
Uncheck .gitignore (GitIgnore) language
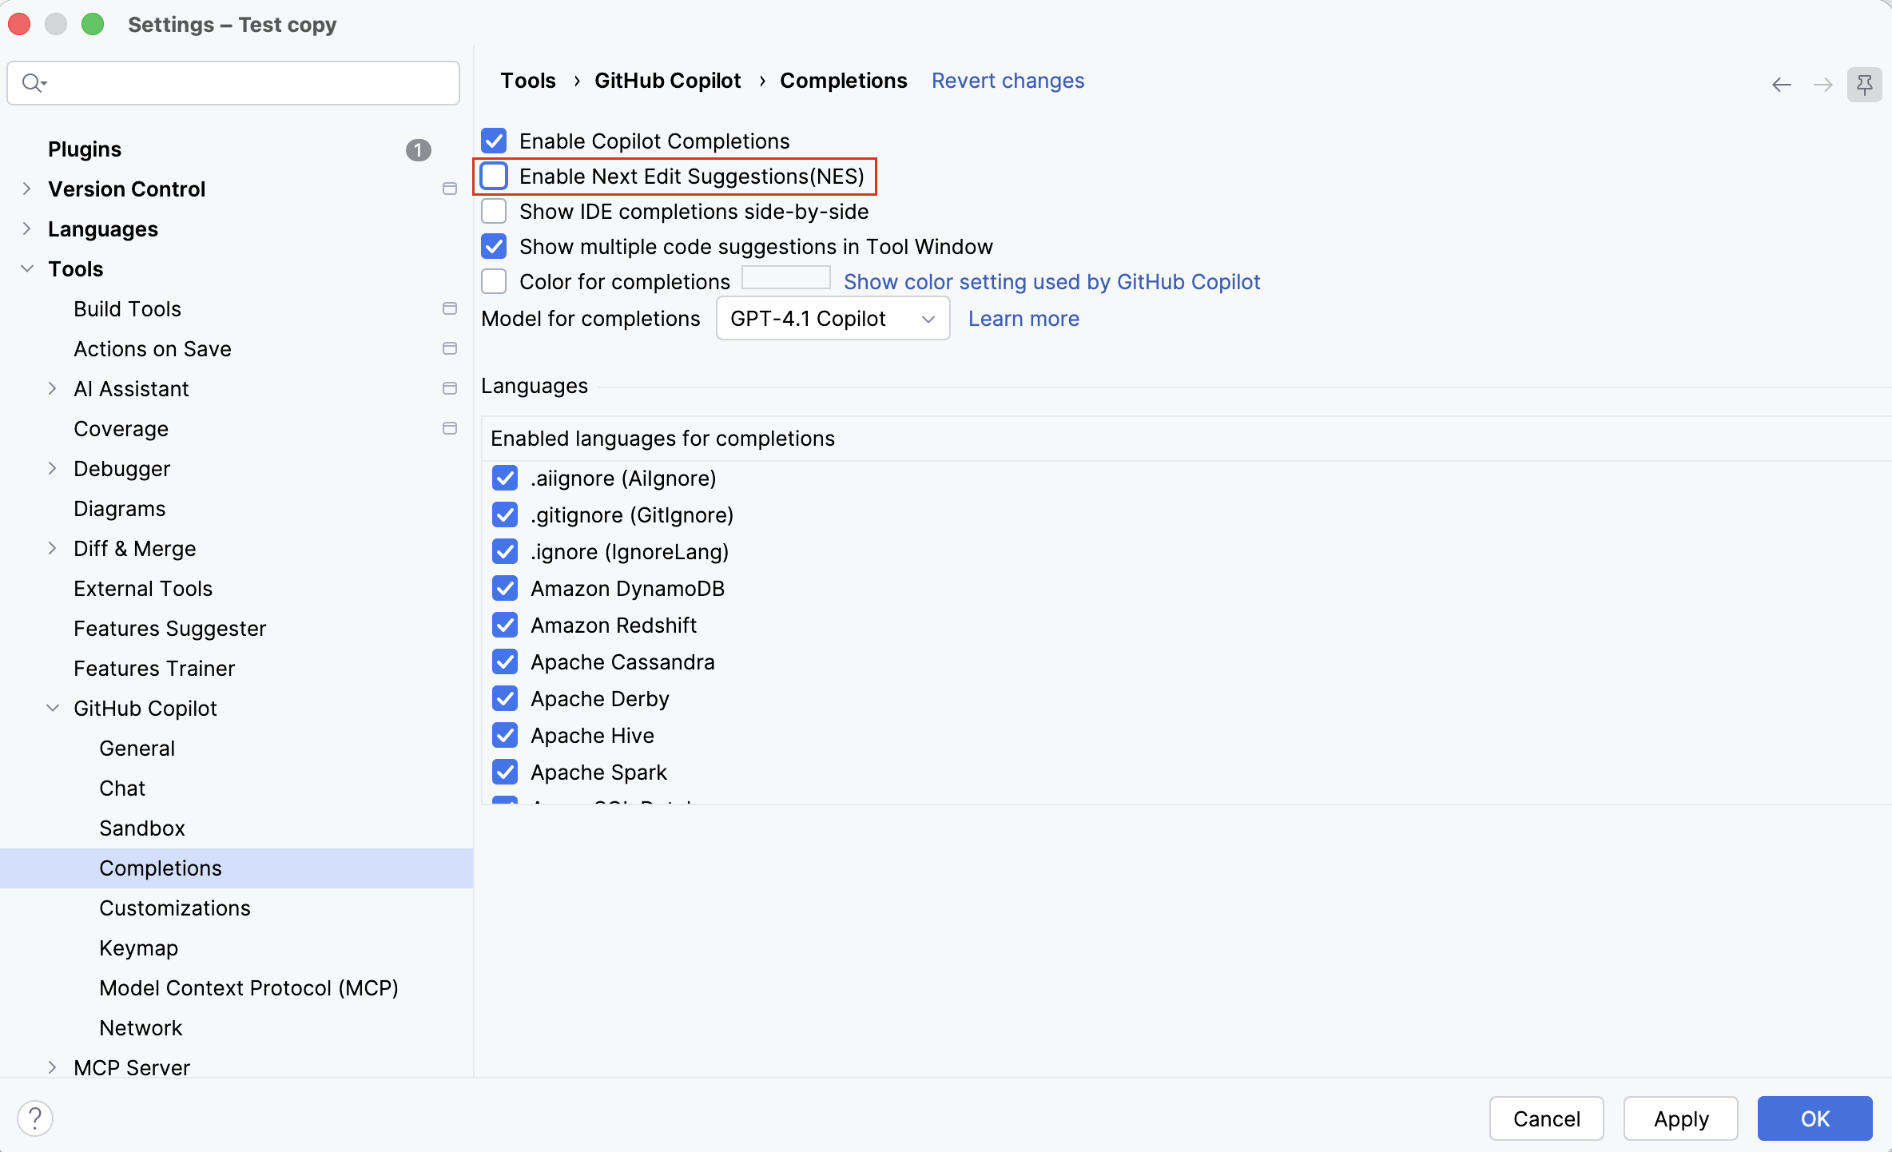[505, 514]
